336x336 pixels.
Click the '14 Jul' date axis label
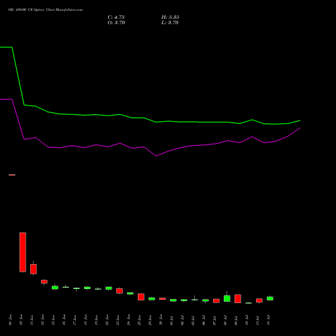pyautogui.click(x=269, y=320)
